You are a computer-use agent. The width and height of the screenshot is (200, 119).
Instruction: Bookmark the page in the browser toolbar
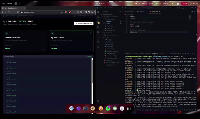pos(18,12)
